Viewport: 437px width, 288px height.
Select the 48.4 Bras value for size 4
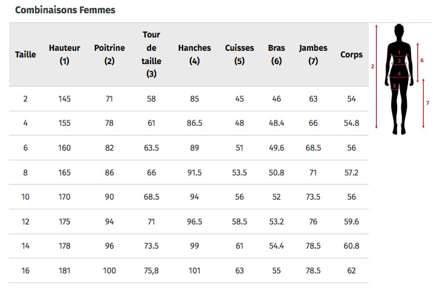click(x=276, y=123)
